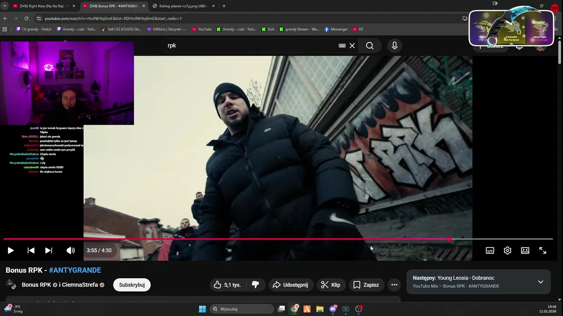The width and height of the screenshot is (563, 316).
Task: Expand the Następny playlist panel chevron
Action: click(541, 282)
